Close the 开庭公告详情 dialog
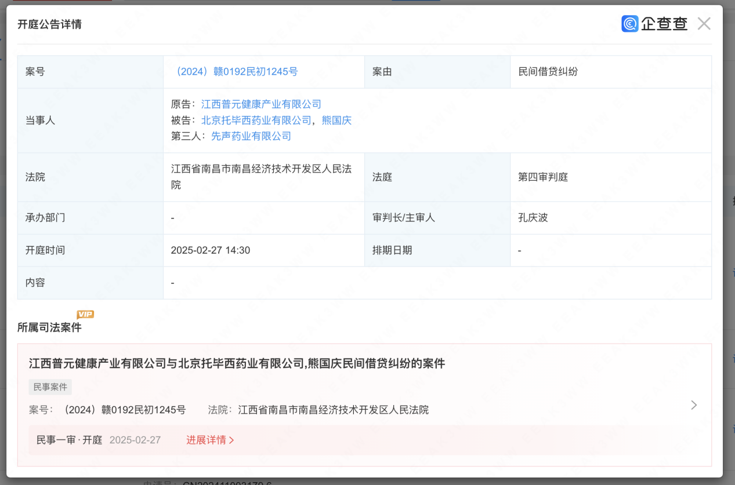The height and width of the screenshot is (485, 735). click(704, 23)
